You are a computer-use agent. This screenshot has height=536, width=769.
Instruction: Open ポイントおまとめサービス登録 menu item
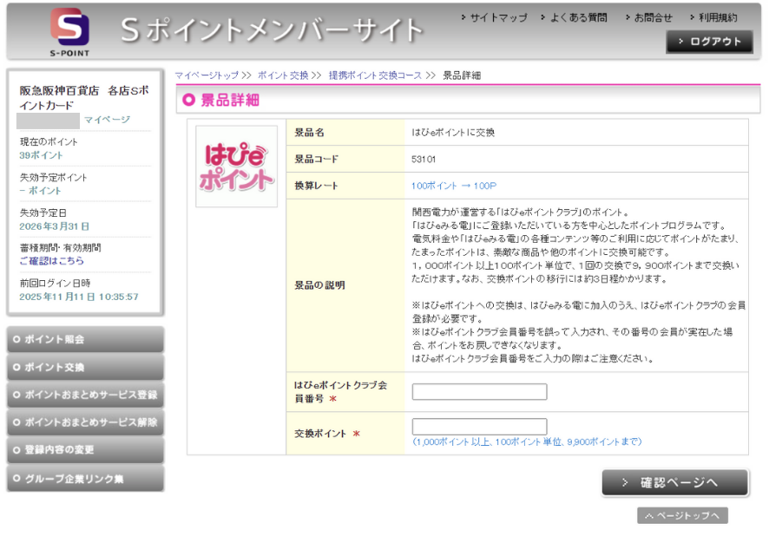pyautogui.click(x=85, y=395)
